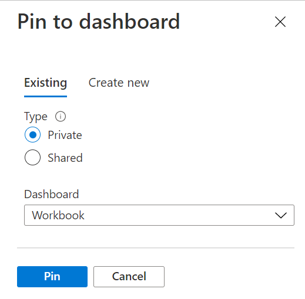Click empty space right of Workbook text
This screenshot has height=299, width=305.
176,215
